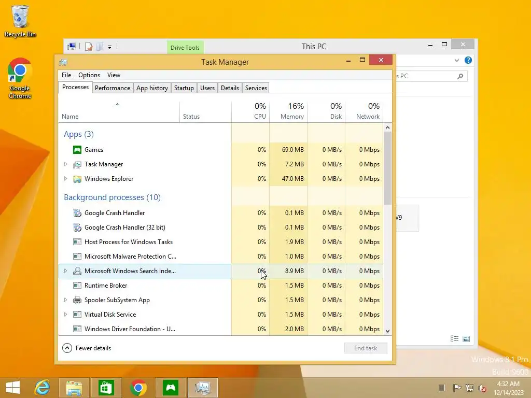Image resolution: width=531 pixels, height=398 pixels.
Task: Click the Runtime Broker process icon
Action: 77,286
